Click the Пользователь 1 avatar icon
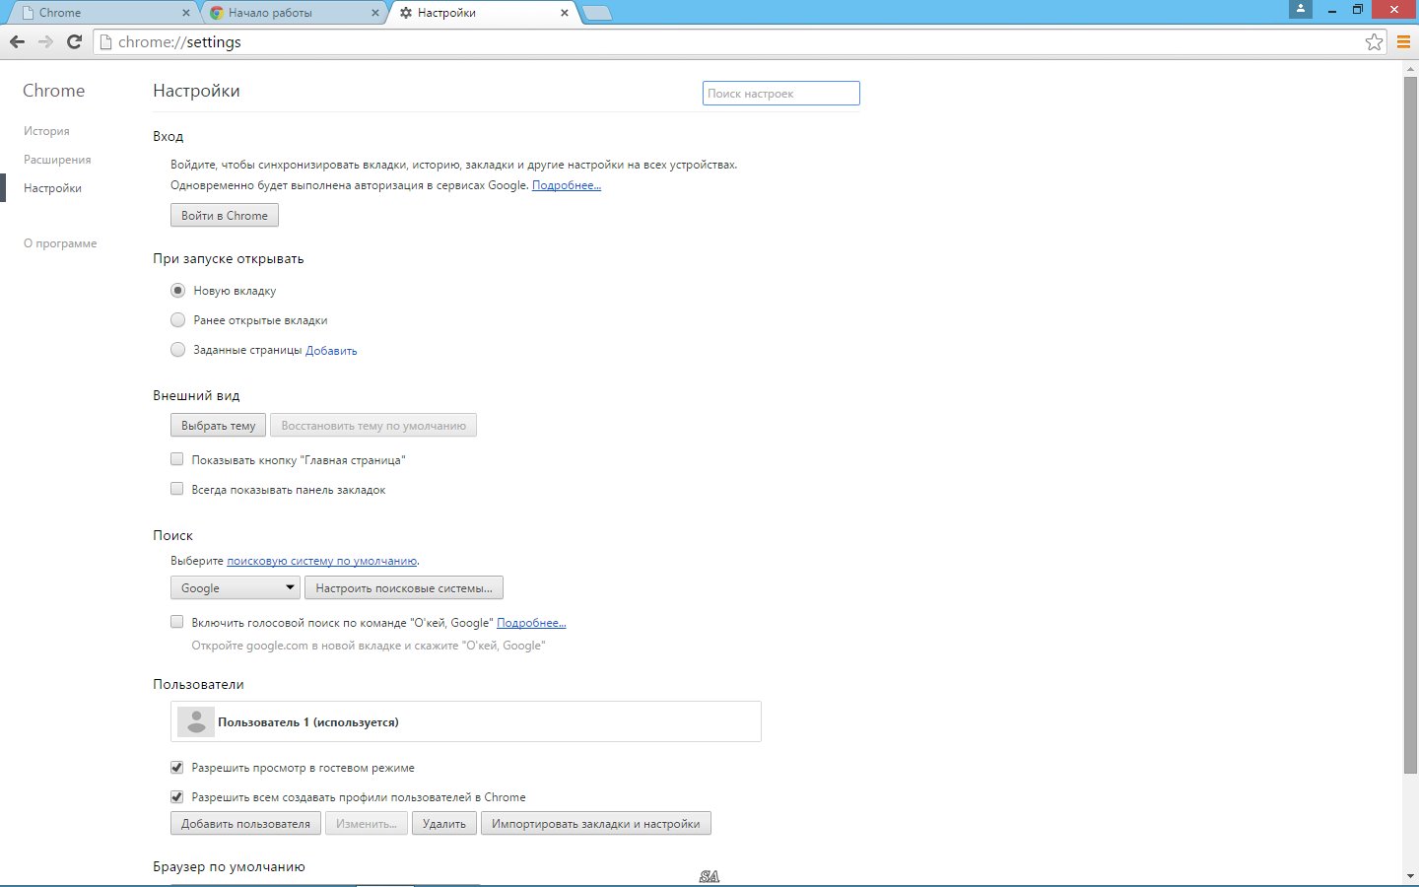This screenshot has width=1419, height=887. [196, 721]
